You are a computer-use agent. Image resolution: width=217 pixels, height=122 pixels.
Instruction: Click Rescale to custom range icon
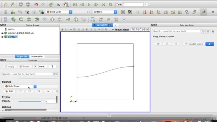[x=27, y=12]
